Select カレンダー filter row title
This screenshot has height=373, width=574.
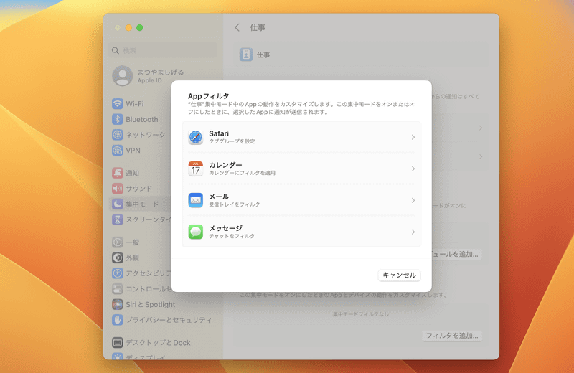[225, 165]
